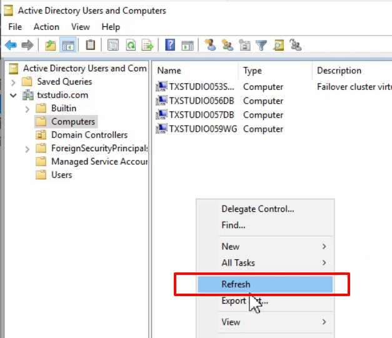This screenshot has height=338, width=392.
Task: Click the clipboard Paste toolbar icon
Action: point(91,45)
